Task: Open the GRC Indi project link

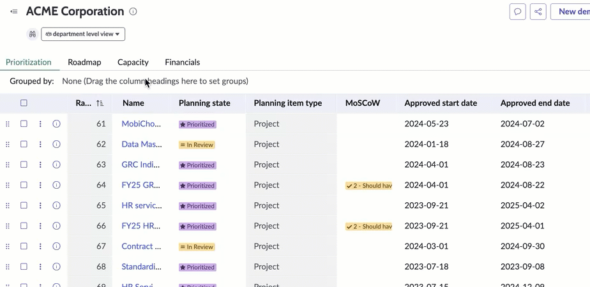Action: (142, 165)
